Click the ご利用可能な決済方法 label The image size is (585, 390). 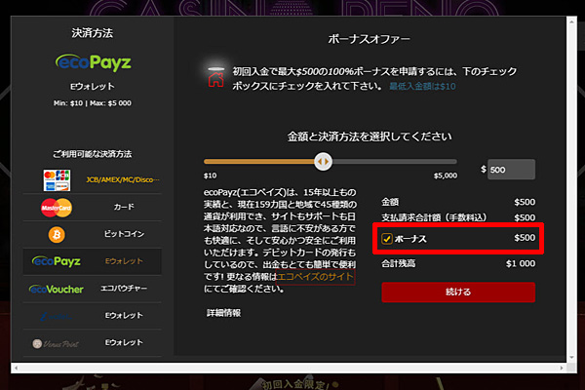click(93, 154)
